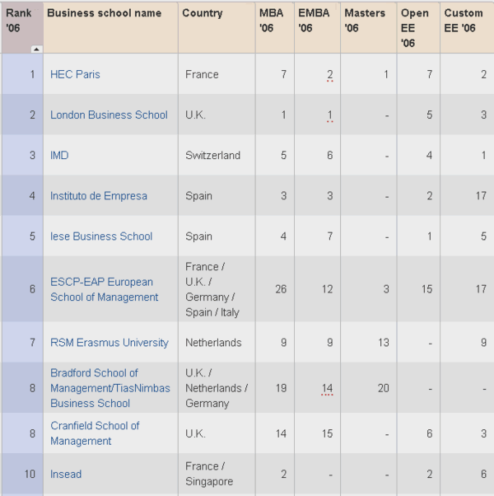Image resolution: width=494 pixels, height=496 pixels.
Task: Click the Masters value 13 for RSM Erasmus
Action: tap(384, 343)
